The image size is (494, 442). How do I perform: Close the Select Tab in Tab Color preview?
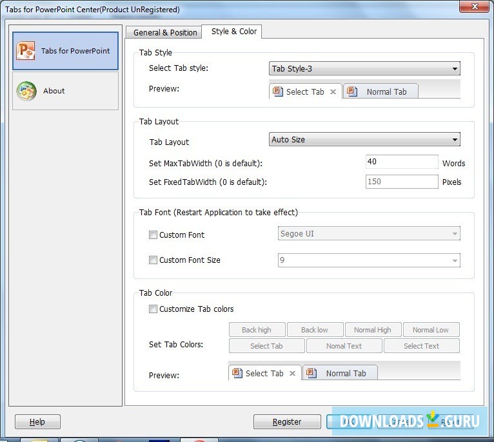click(292, 373)
